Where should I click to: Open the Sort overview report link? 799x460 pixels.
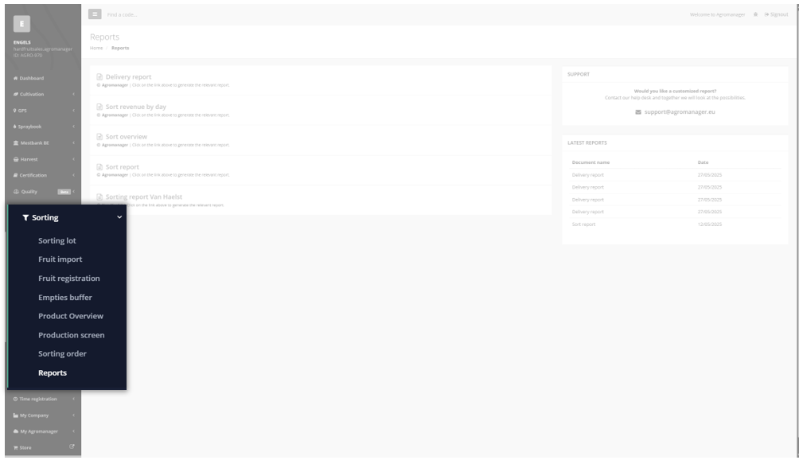tap(127, 137)
